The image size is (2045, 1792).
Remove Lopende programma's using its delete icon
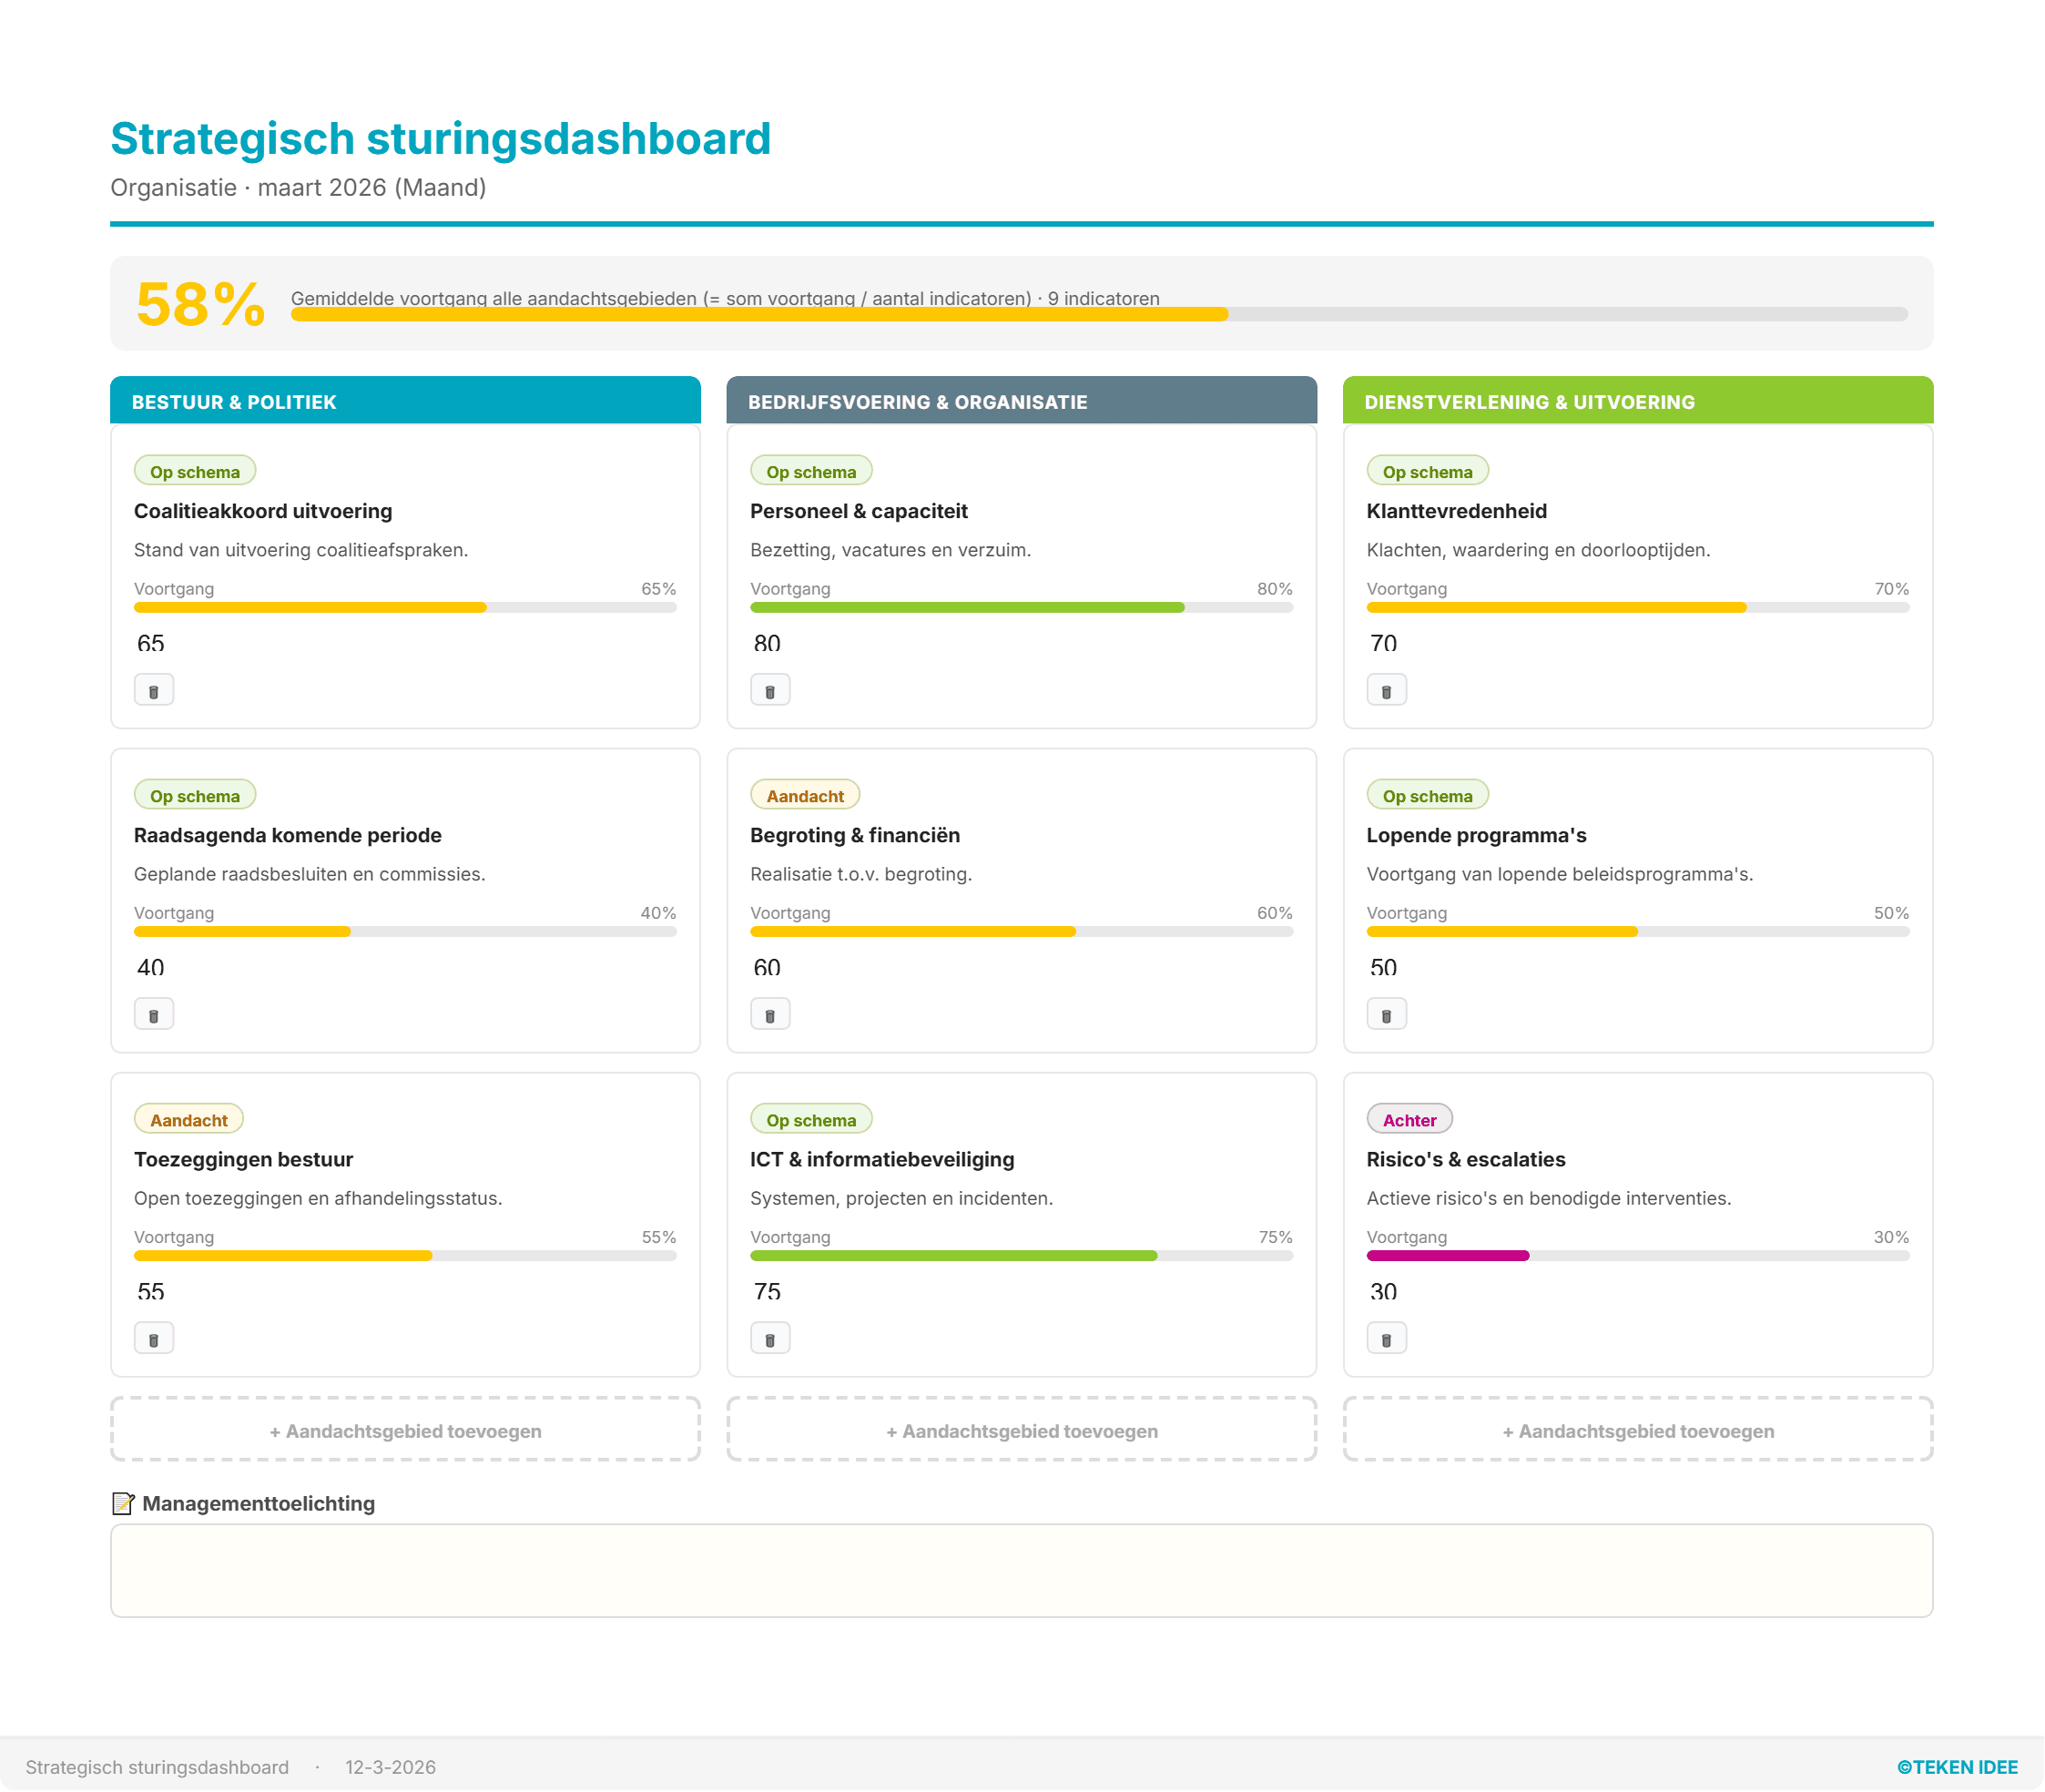1386,1013
